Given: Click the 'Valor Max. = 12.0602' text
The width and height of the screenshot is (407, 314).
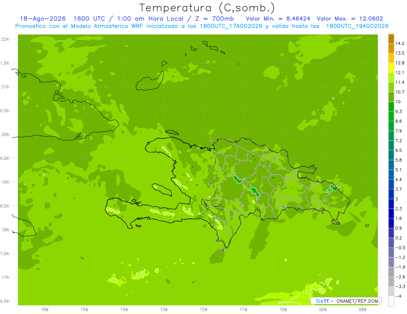Looking at the screenshot, I should (x=350, y=19).
